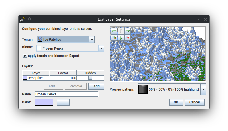The image size is (228, 131).
Task: Open the Preview pattern dropdown
Action: tap(203, 89)
